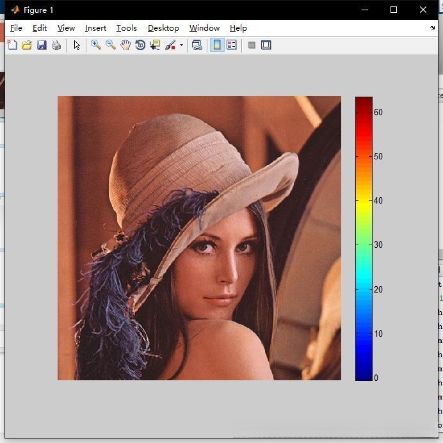Click the colorbar tick label 0
Image resolution: width=443 pixels, height=443 pixels.
click(x=376, y=378)
